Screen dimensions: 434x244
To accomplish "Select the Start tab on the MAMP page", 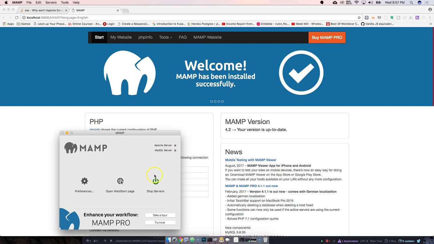I will click(99, 37).
